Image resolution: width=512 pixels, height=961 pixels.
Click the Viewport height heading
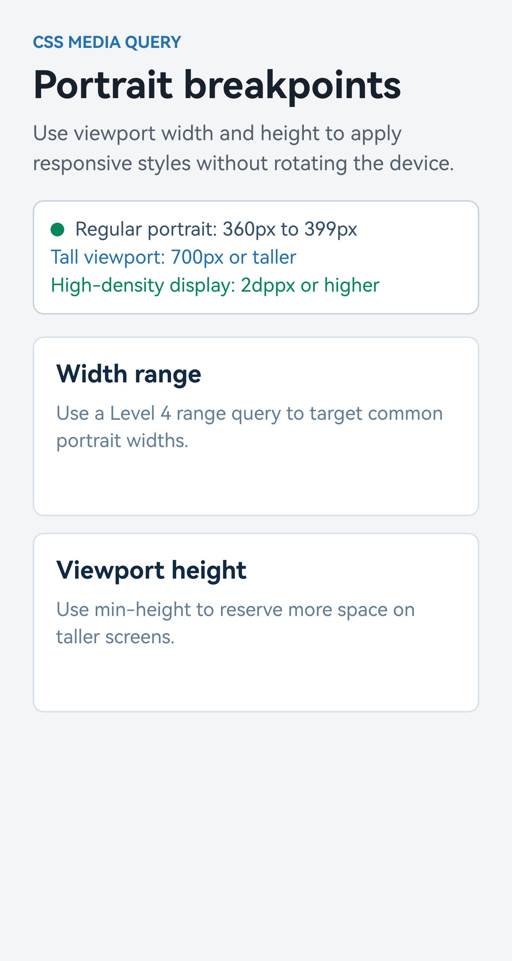[151, 570]
